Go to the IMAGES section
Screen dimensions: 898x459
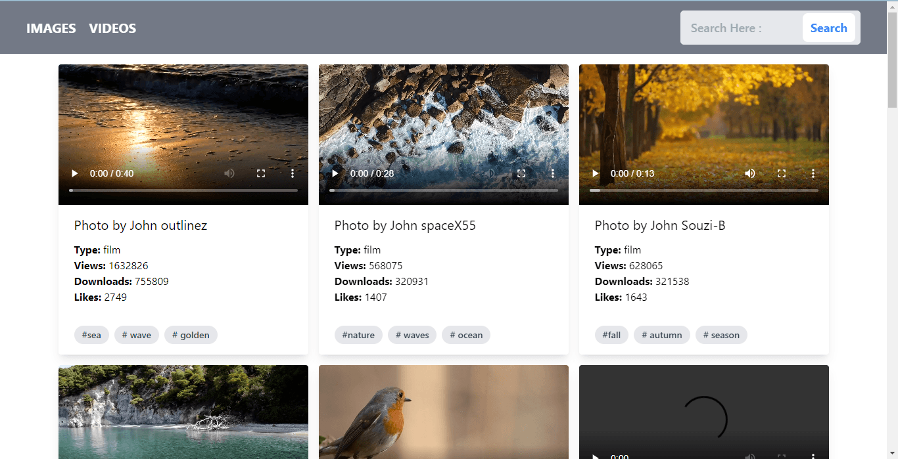[51, 28]
